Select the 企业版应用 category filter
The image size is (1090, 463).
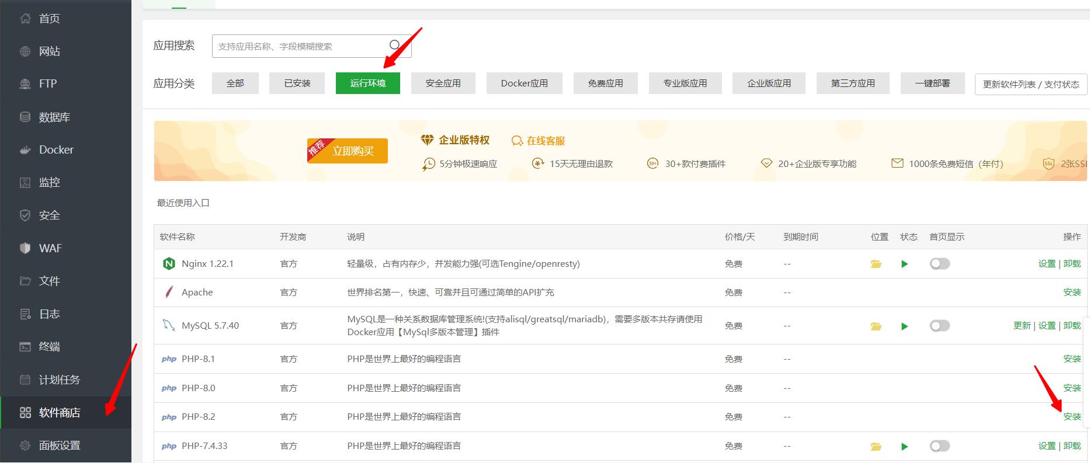click(769, 83)
